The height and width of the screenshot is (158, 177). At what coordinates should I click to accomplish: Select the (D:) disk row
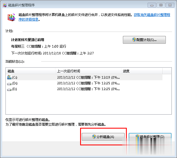point(85,83)
